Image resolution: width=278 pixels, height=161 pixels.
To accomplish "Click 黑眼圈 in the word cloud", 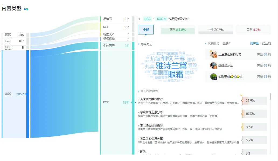I will click(x=160, y=73).
